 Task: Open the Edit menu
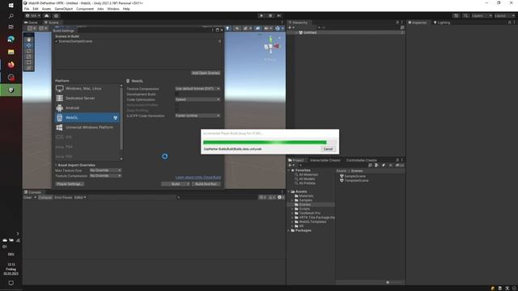(36, 9)
